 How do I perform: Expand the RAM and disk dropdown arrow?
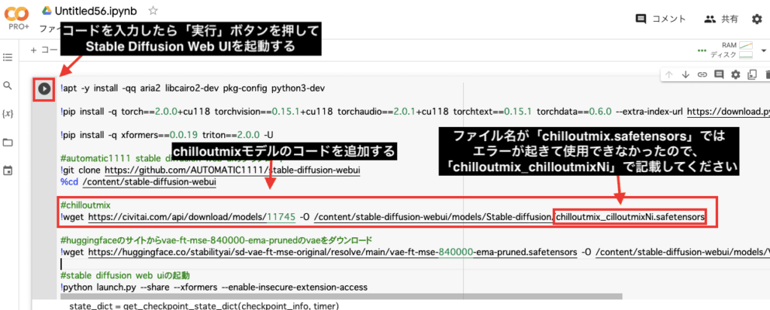(764, 50)
